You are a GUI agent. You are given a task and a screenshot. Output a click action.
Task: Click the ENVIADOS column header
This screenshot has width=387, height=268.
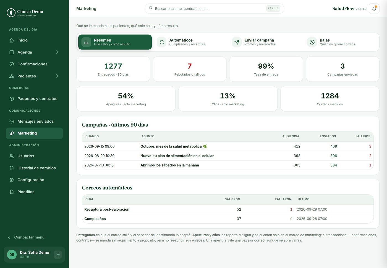(328, 136)
